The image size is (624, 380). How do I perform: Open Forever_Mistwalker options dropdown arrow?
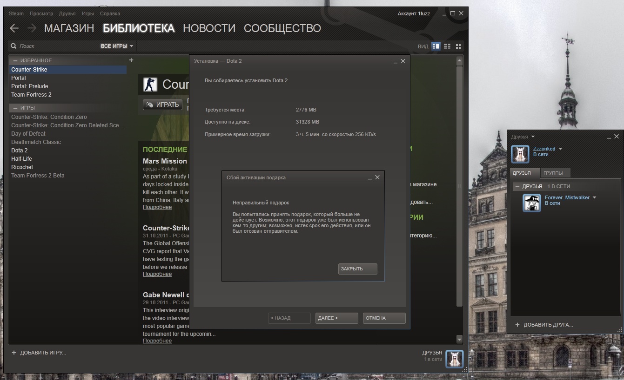pyautogui.click(x=594, y=197)
